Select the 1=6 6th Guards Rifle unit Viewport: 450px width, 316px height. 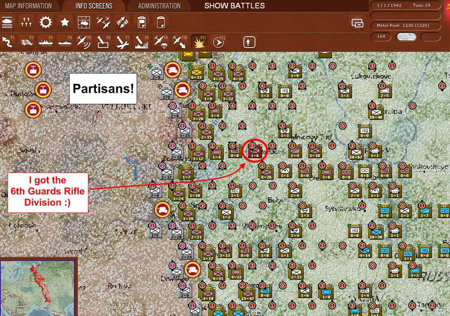[255, 151]
